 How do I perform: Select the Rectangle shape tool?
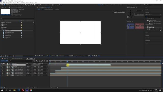(x=23, y=5)
